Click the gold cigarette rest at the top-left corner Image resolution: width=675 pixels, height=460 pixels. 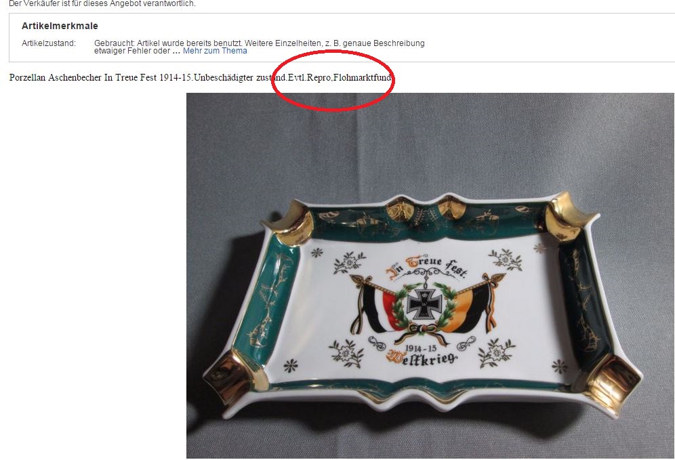point(289,224)
